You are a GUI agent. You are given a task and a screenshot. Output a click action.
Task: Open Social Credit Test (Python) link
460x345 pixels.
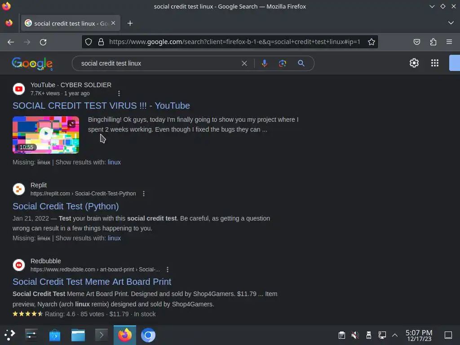tap(66, 206)
